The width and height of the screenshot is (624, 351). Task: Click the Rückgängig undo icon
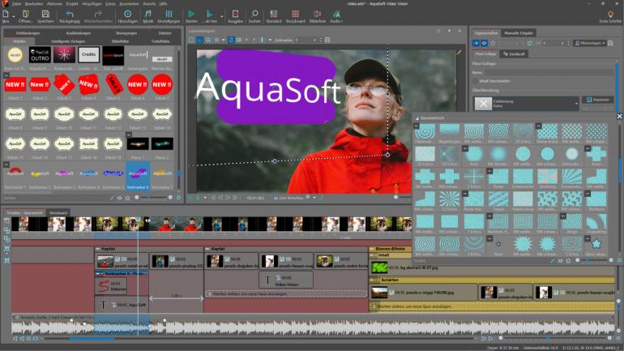click(x=71, y=15)
